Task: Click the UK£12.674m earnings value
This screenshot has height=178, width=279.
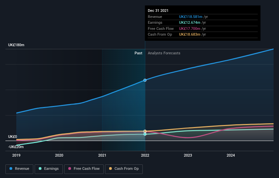Action: pos(190,22)
